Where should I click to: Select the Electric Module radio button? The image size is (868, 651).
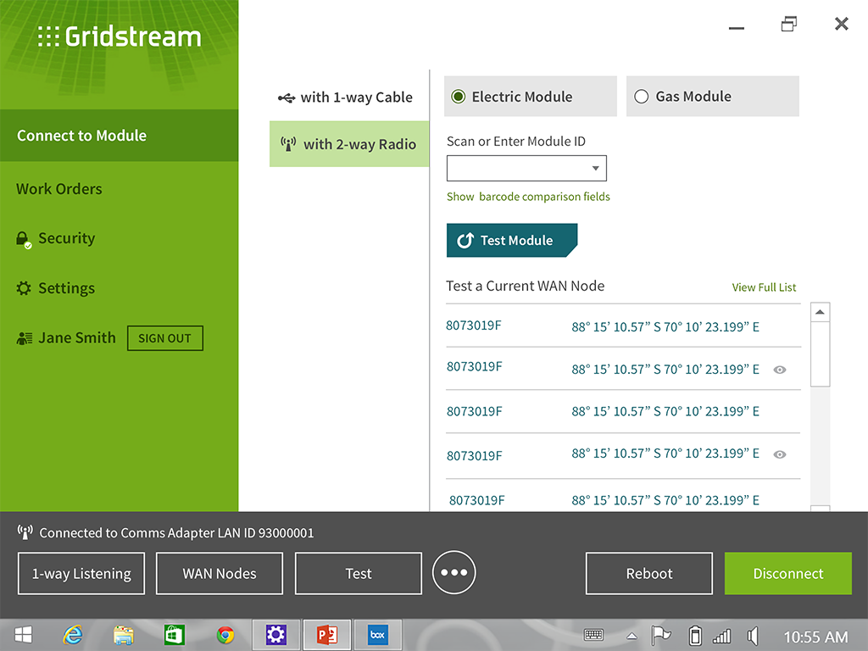pos(459,97)
